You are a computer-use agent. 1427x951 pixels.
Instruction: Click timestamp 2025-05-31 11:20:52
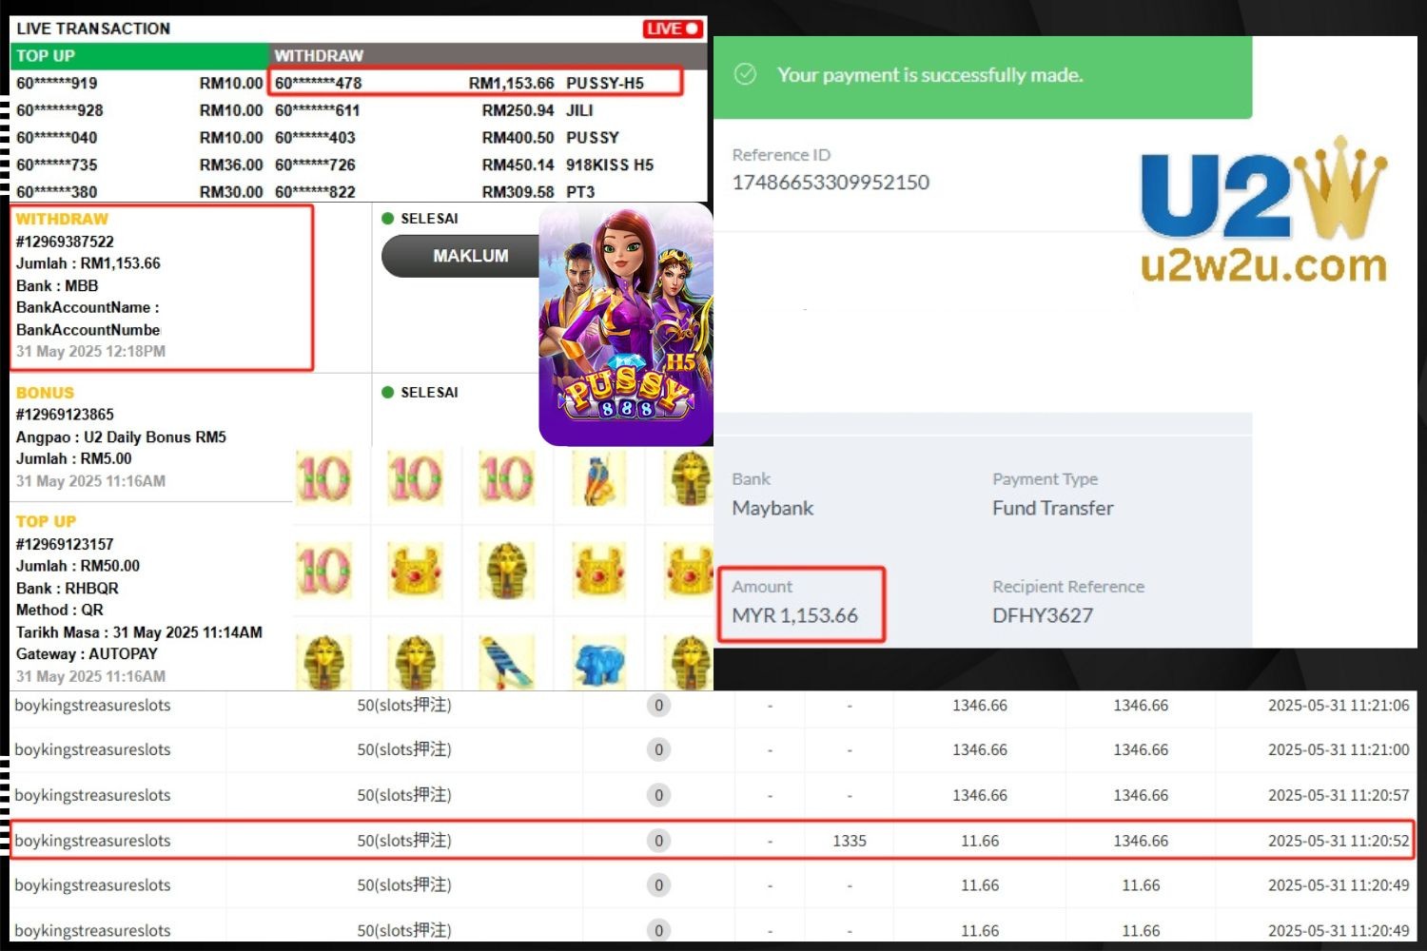[1339, 841]
